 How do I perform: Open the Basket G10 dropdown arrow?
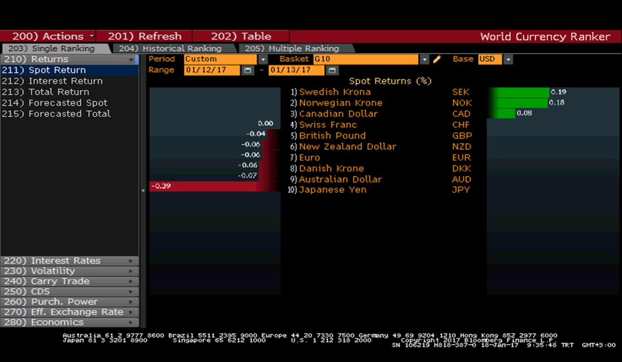click(x=424, y=59)
